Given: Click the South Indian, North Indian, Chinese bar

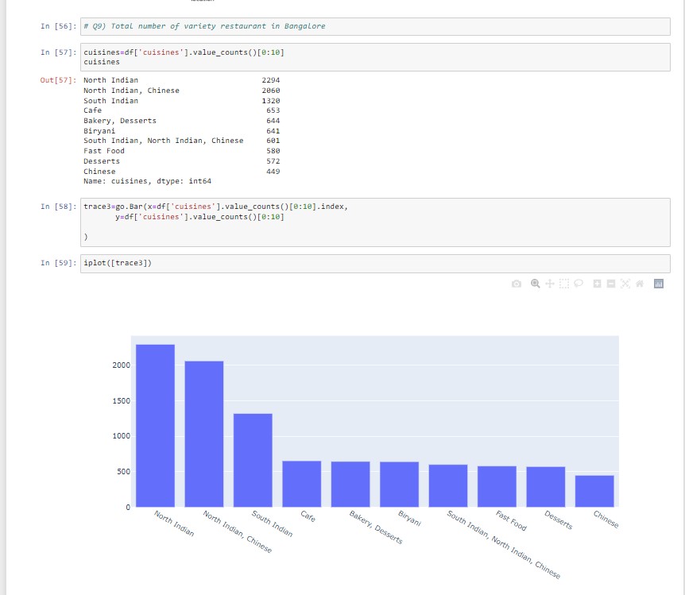Looking at the screenshot, I should click(x=448, y=486).
